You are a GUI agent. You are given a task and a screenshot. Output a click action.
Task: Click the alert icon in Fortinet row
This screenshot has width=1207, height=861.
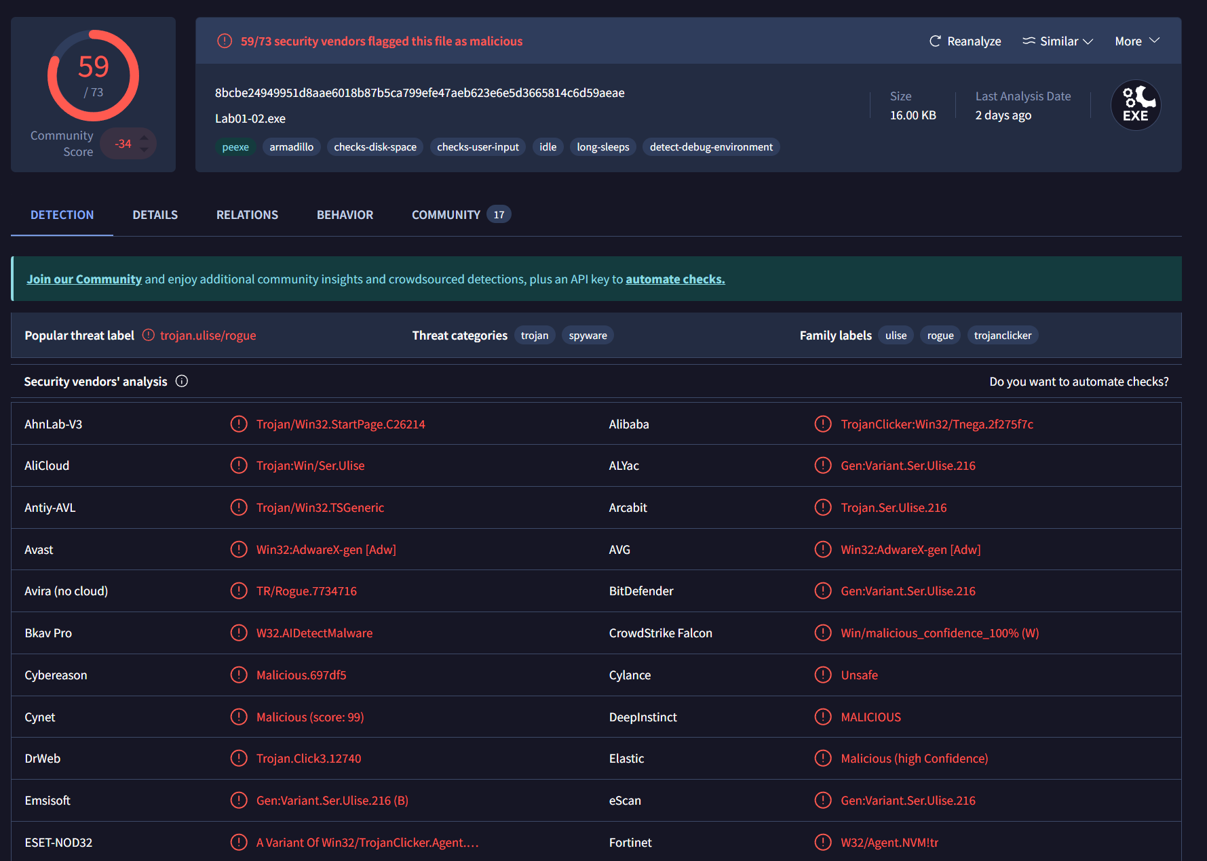pos(823,842)
